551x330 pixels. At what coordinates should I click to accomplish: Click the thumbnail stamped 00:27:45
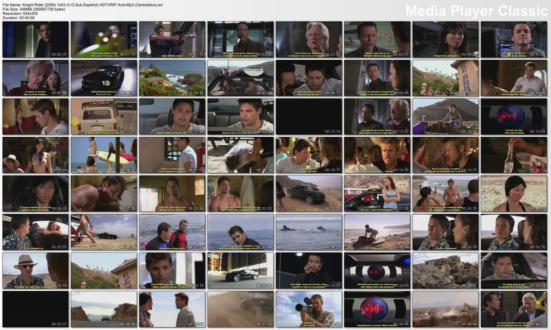(x=241, y=232)
